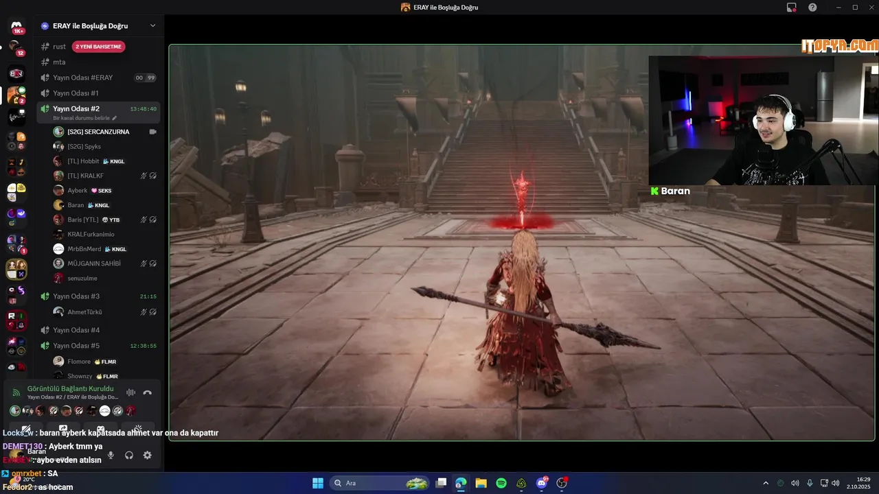This screenshot has height=494, width=879.
Task: Open Spotify from taskbar
Action: click(x=501, y=483)
